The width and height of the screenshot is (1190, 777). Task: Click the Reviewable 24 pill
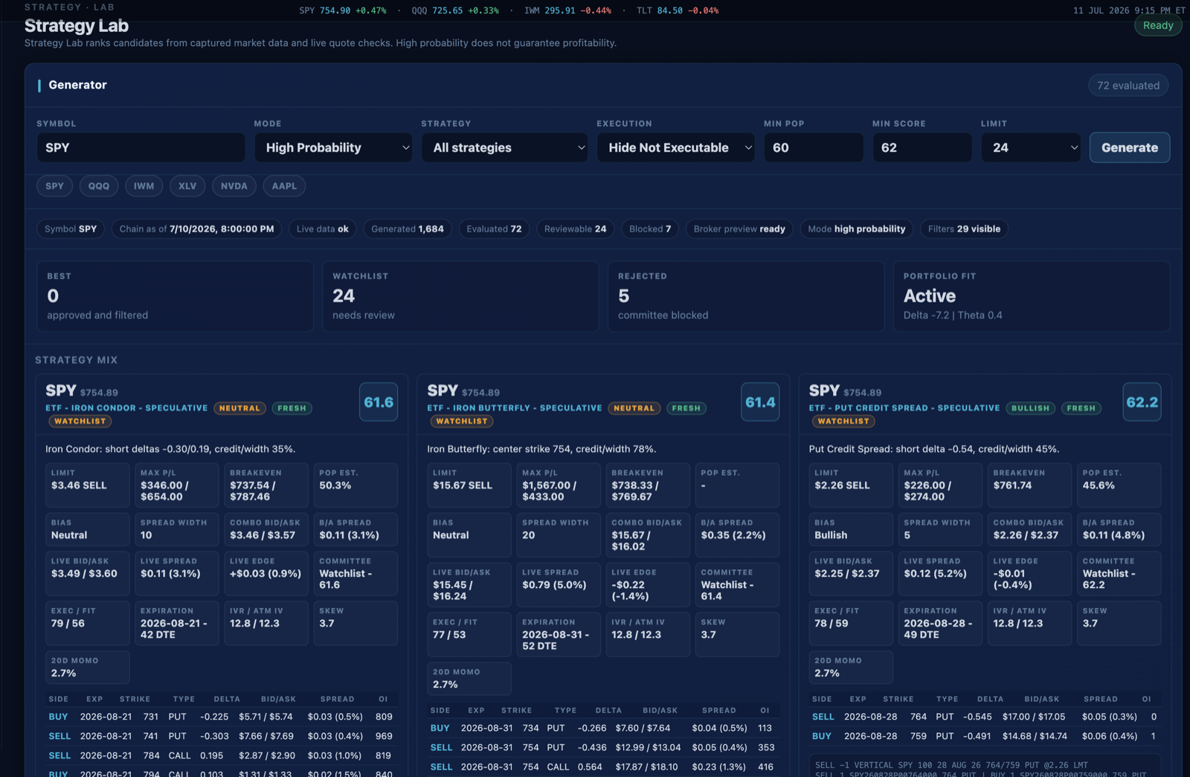575,228
